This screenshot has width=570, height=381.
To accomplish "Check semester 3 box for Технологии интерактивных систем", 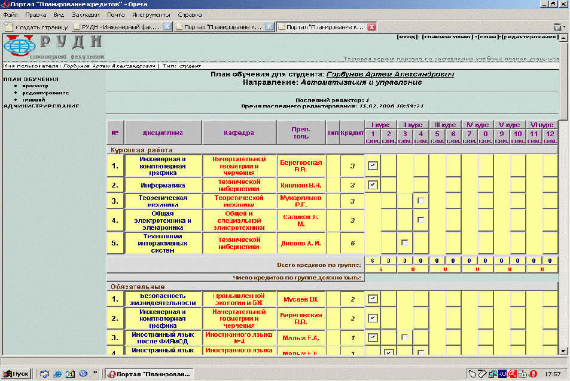I will click(x=404, y=242).
